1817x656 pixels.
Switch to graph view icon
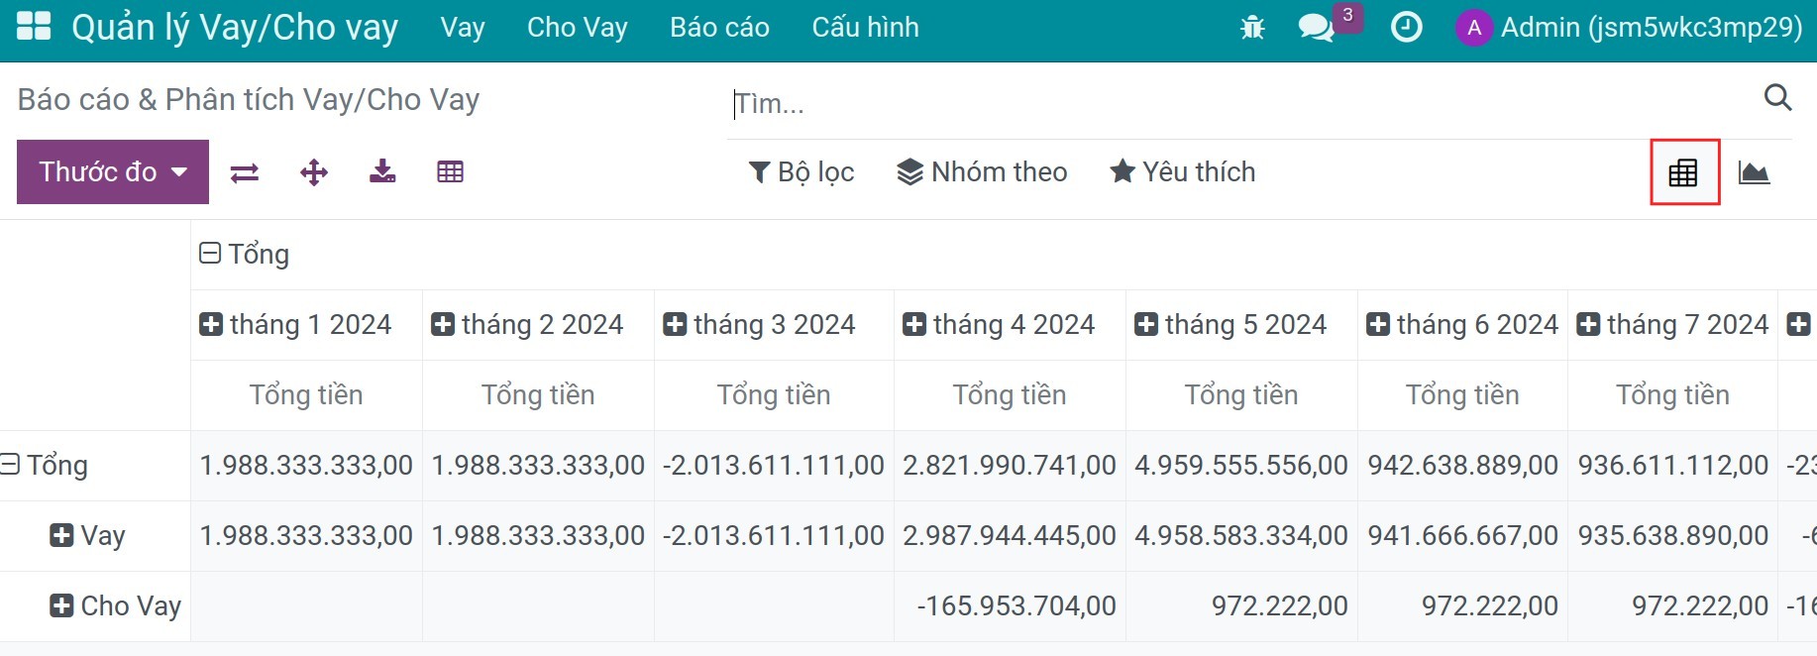[1754, 172]
